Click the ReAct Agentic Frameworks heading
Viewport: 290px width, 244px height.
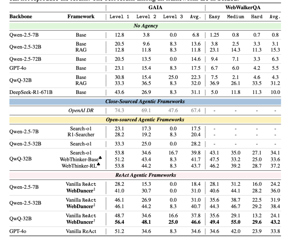pyautogui.click(x=146, y=175)
